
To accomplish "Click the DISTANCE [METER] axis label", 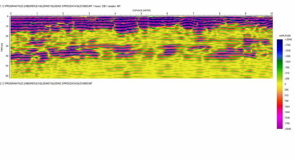I will tap(141, 10).
